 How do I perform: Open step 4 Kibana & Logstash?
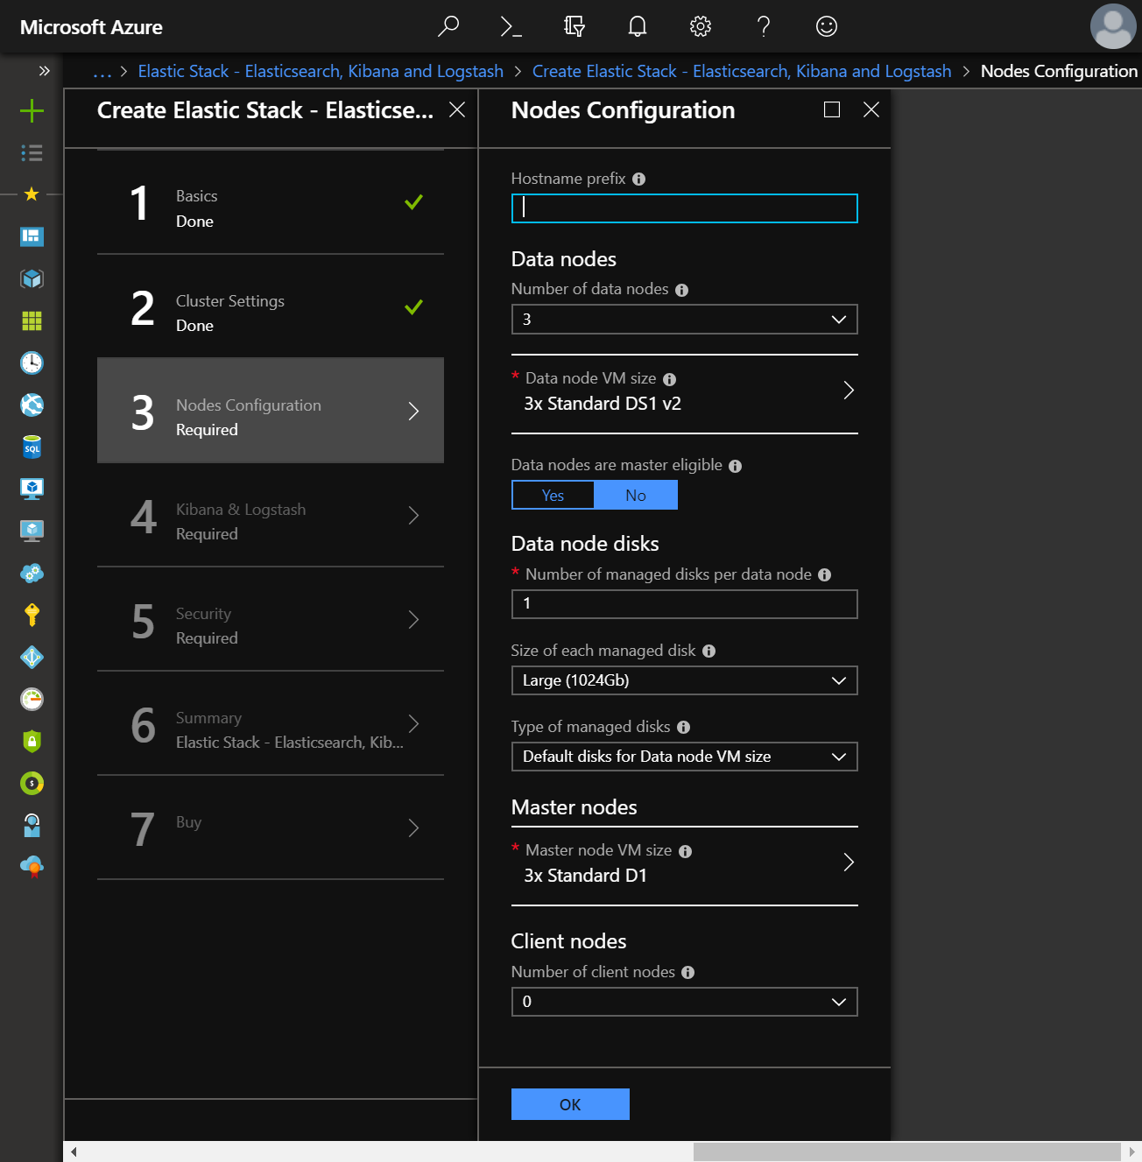pos(271,521)
